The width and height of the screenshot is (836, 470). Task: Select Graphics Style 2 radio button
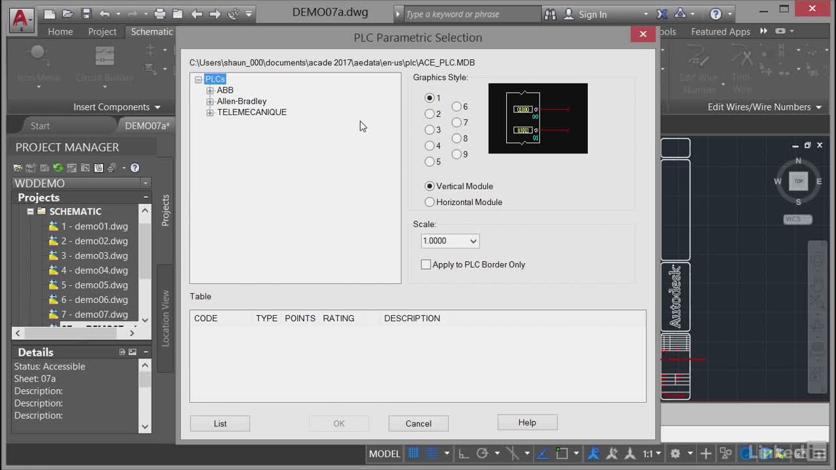click(x=430, y=114)
